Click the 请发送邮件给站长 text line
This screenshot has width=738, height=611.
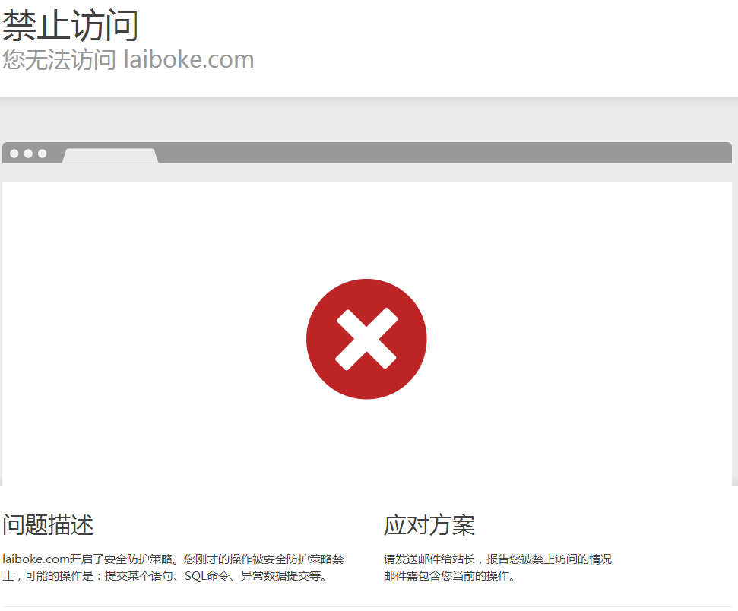tap(429, 559)
